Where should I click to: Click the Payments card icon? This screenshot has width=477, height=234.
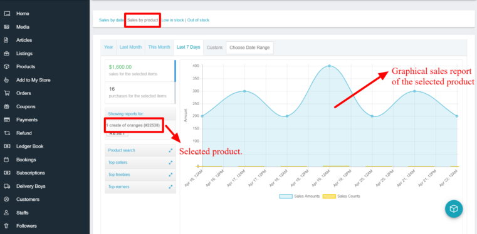pos(7,120)
